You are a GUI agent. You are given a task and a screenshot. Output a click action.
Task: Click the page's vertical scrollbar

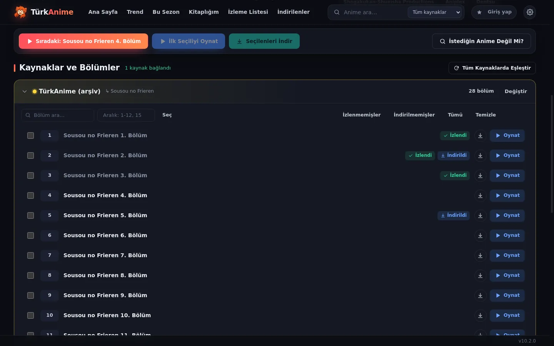(552, 154)
